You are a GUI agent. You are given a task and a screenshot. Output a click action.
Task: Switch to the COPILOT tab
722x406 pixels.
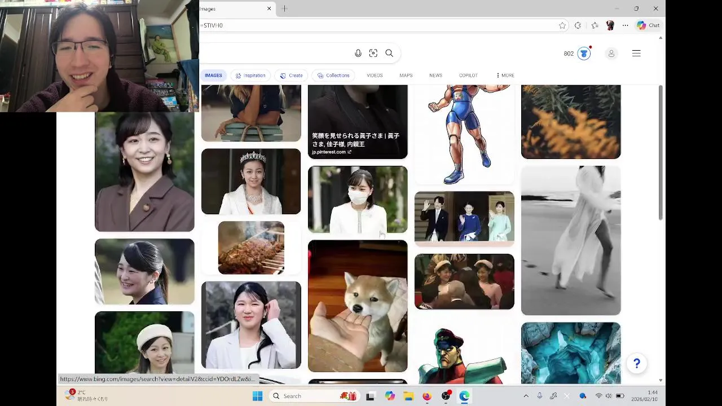coord(468,76)
